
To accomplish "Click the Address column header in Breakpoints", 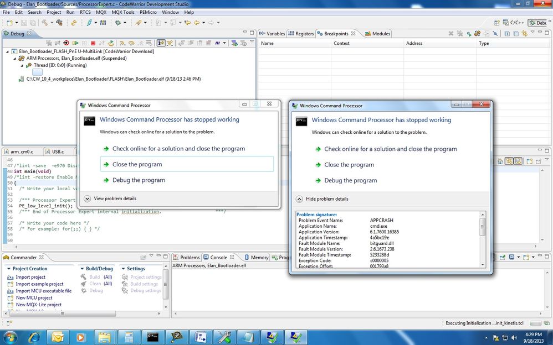I will click(439, 43).
